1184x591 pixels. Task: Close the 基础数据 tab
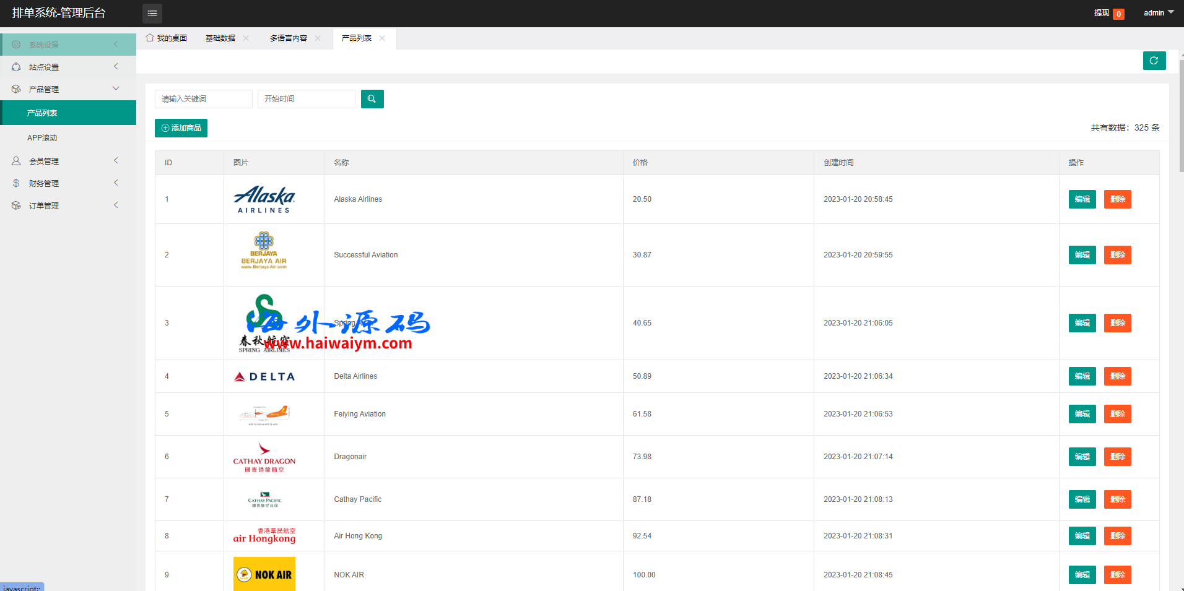pyautogui.click(x=246, y=38)
